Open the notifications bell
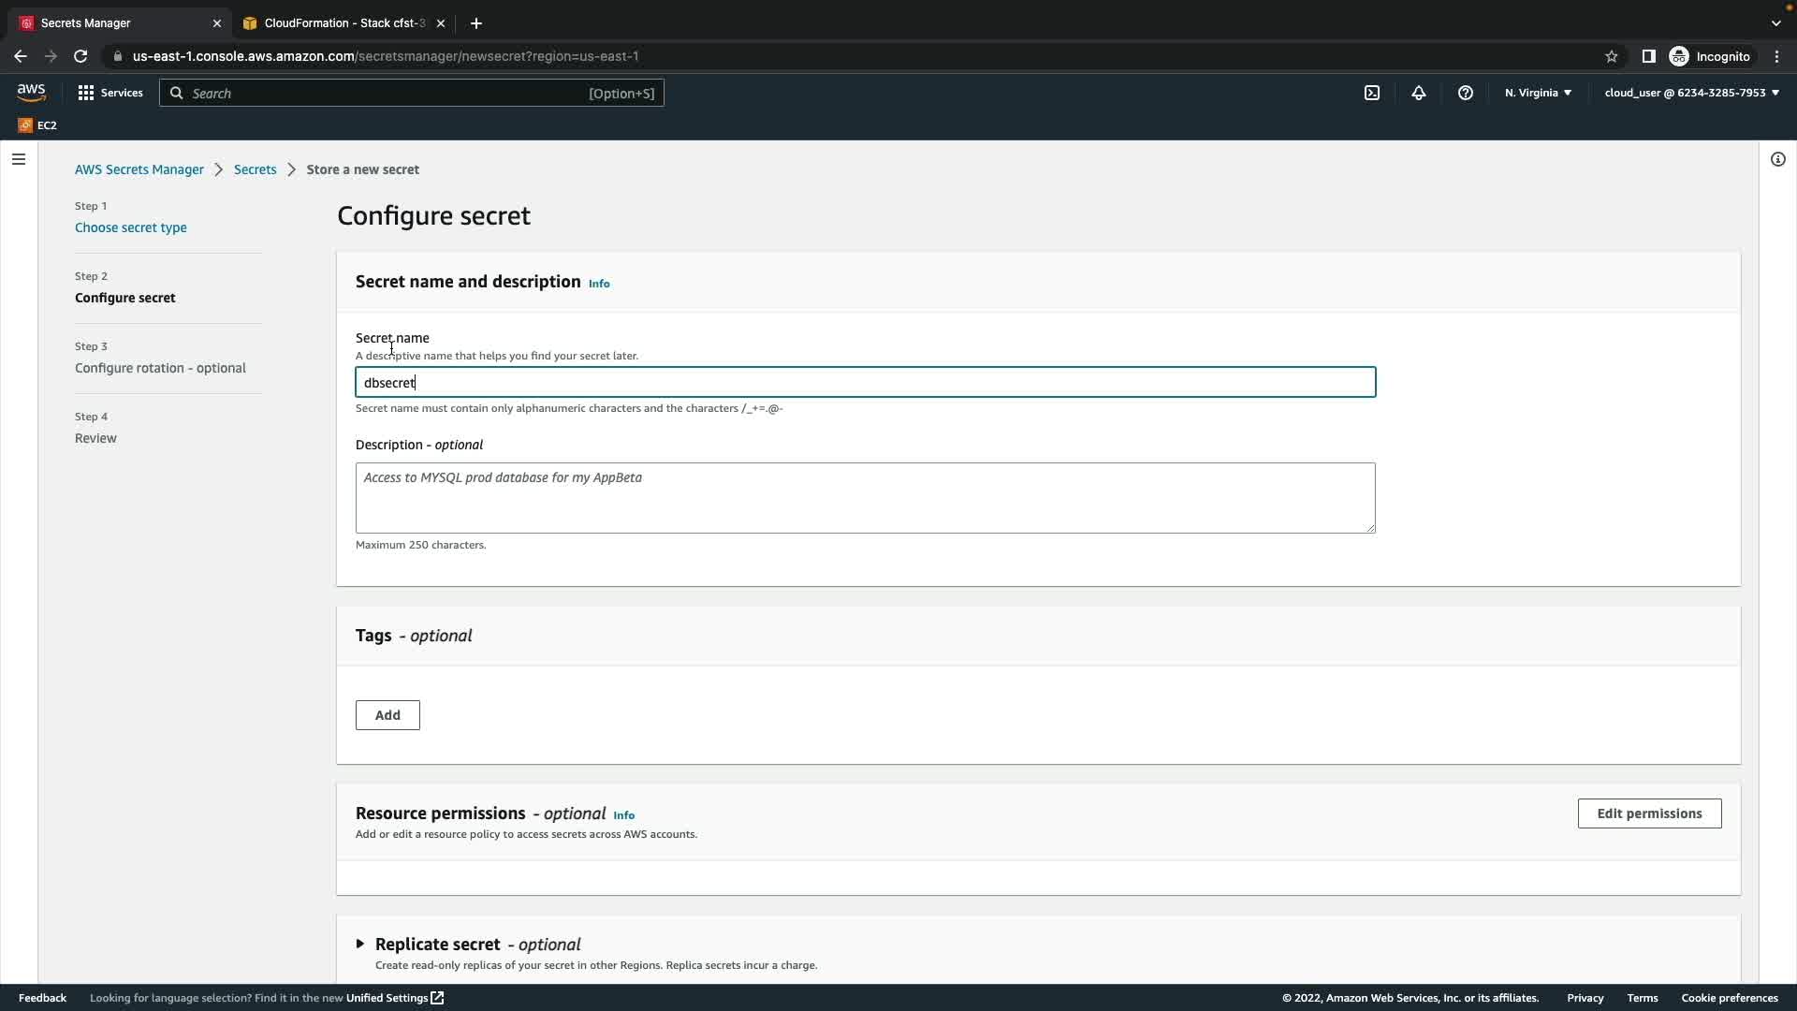 1419,93
